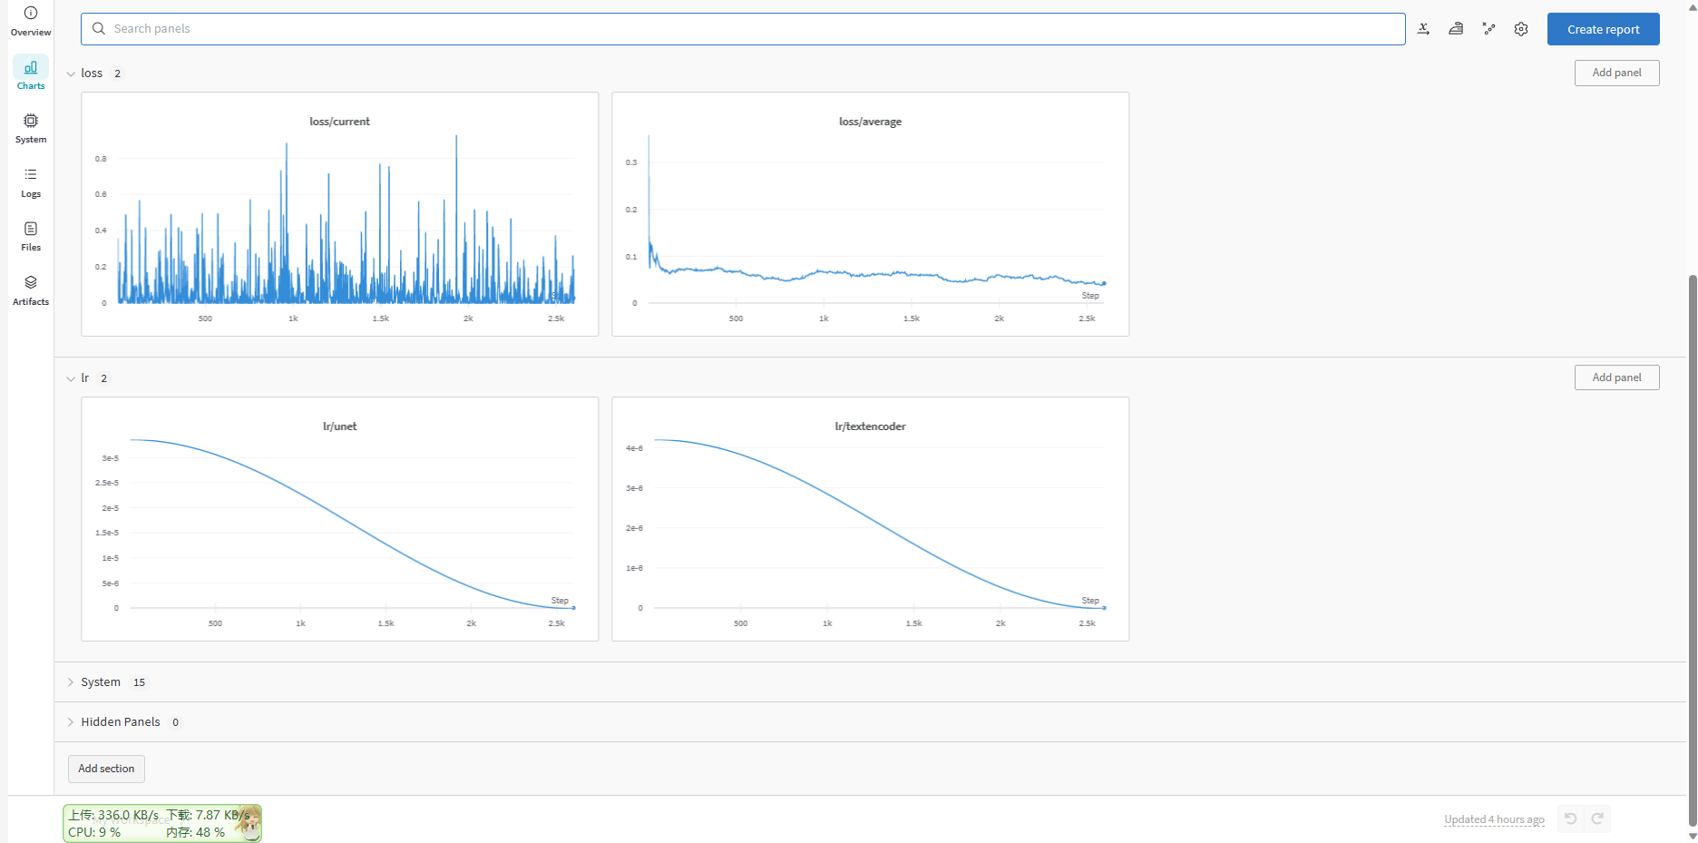Image resolution: width=1698 pixels, height=843 pixels.
Task: Switch to the Files tab
Action: click(31, 236)
